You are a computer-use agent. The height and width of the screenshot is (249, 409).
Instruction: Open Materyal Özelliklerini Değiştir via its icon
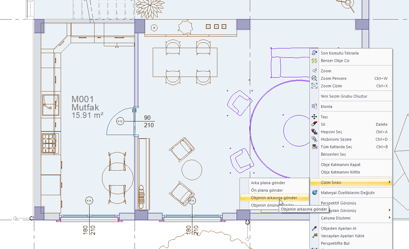314,193
